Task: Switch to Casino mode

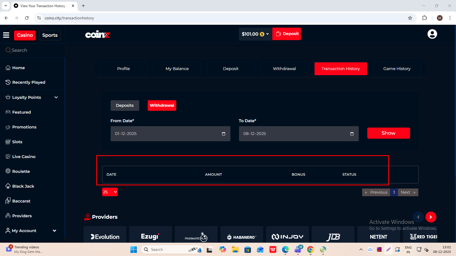Action: click(25, 35)
